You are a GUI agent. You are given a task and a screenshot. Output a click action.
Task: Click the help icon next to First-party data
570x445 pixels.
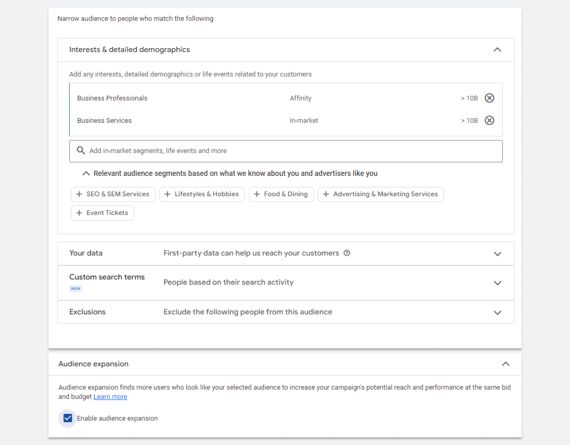346,253
